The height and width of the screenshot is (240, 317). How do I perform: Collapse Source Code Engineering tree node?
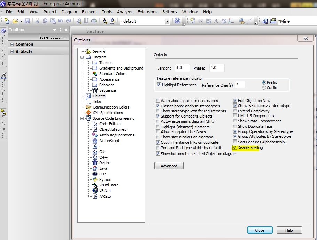point(82,118)
